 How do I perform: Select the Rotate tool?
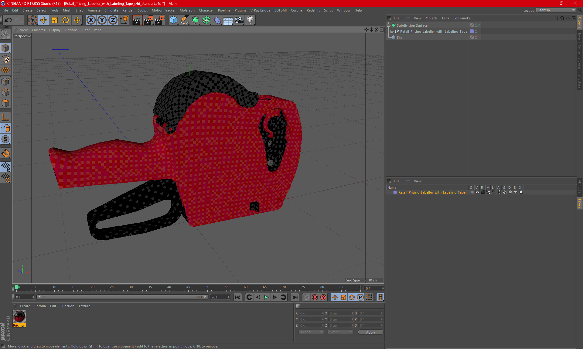[x=66, y=20]
